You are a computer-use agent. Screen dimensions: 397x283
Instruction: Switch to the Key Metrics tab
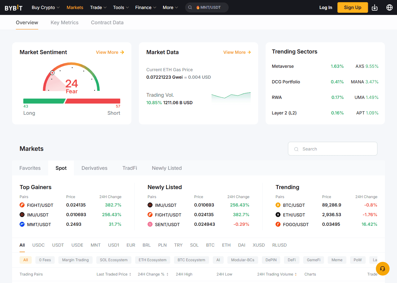tap(64, 22)
